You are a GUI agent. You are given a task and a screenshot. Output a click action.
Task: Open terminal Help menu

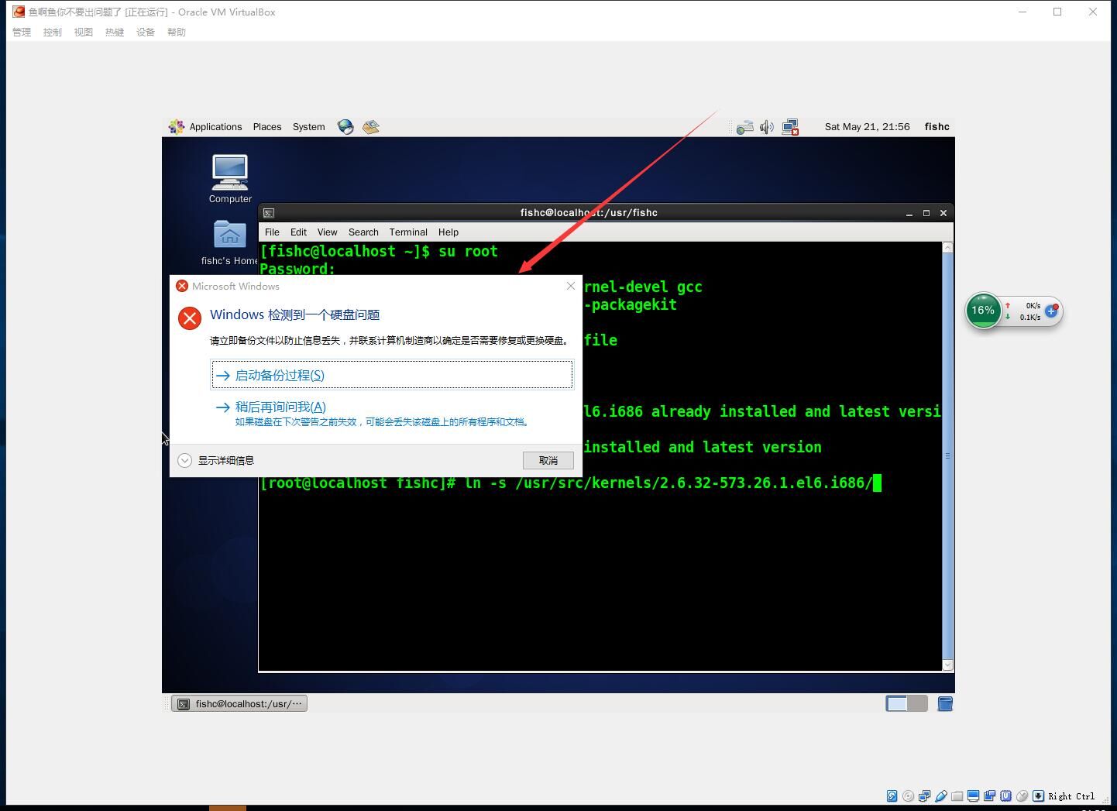449,232
